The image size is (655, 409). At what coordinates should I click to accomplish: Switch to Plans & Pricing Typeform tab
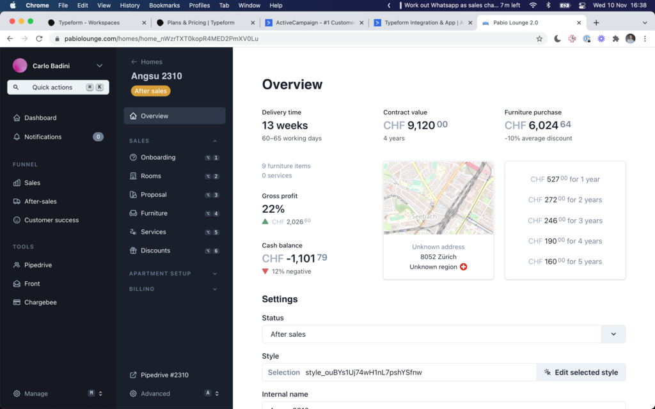click(205, 22)
